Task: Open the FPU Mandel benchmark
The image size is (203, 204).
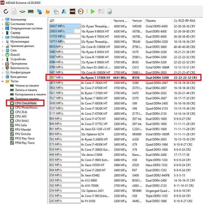Action: pyautogui.click(x=23, y=130)
